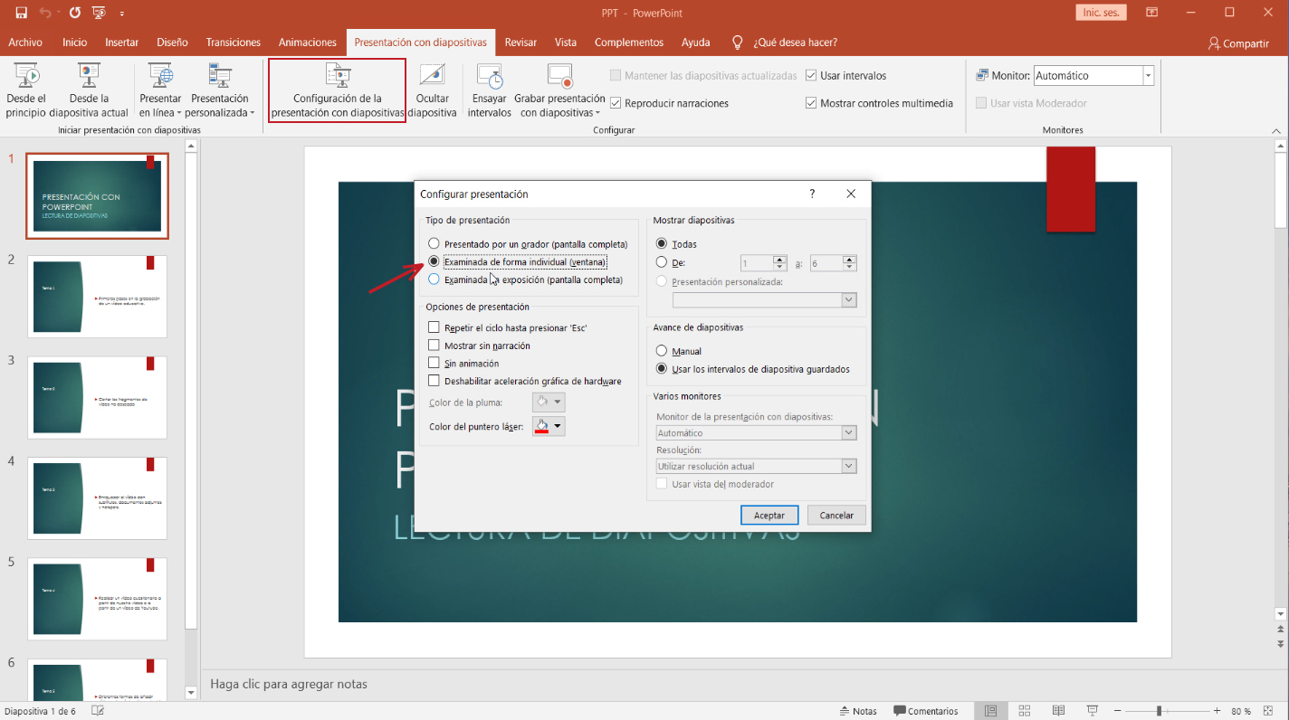Screen dimensions: 1289x720
Task: Start from Desde la diapositiva actual
Action: [x=89, y=91]
